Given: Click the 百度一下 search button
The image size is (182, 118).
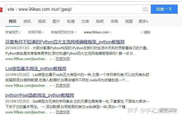Looking at the screenshot, I should pyautogui.click(x=164, y=9).
